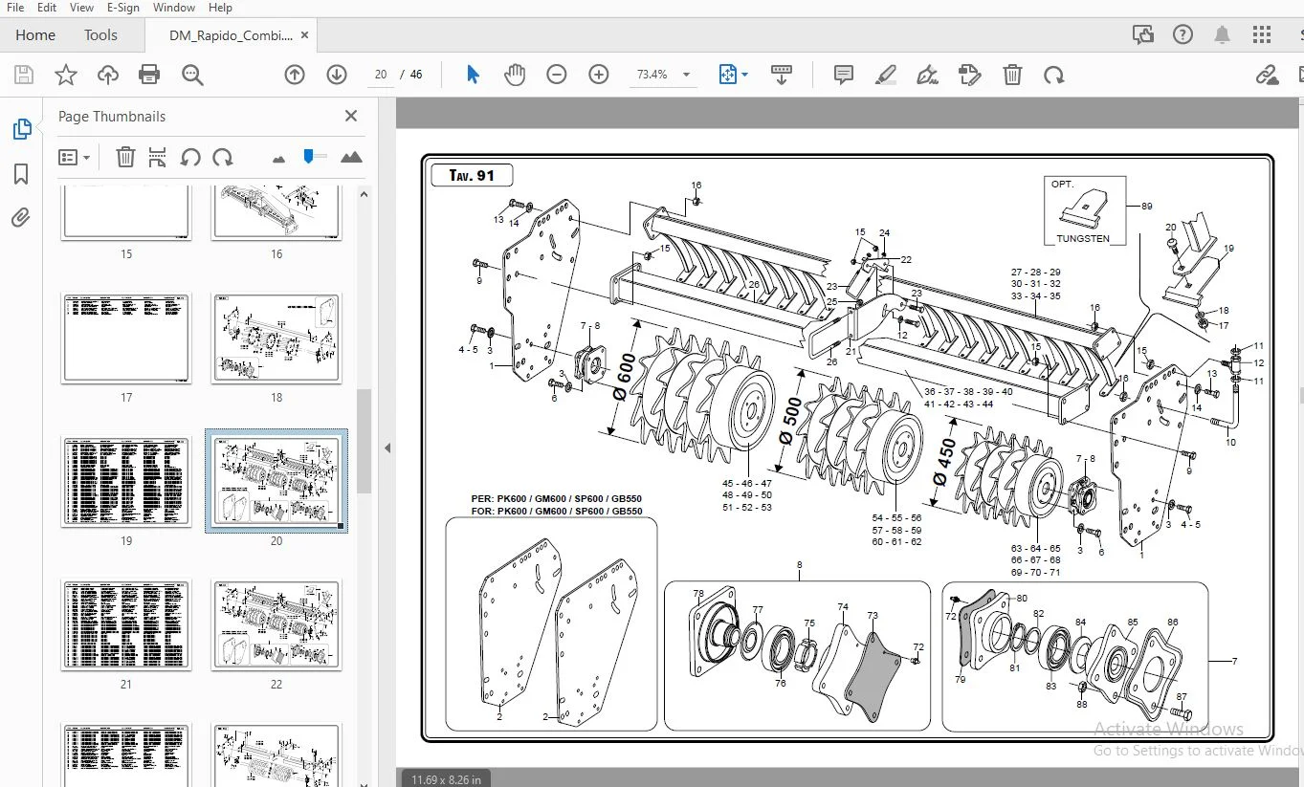1304x787 pixels.
Task: Share a link to this file
Action: pos(1267,75)
